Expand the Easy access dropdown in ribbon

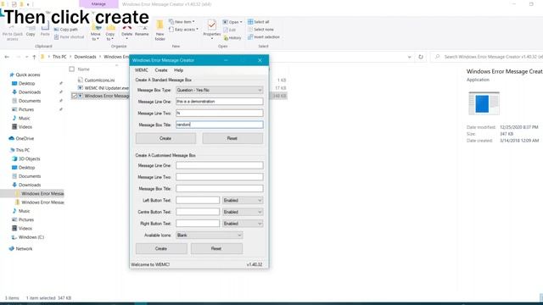[183, 30]
